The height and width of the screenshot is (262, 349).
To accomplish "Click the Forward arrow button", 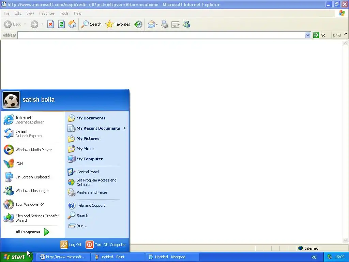I will (34, 24).
